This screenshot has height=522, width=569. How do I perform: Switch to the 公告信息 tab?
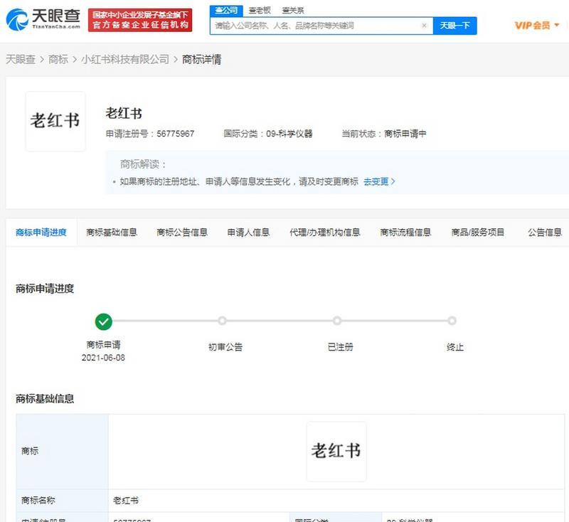[545, 233]
